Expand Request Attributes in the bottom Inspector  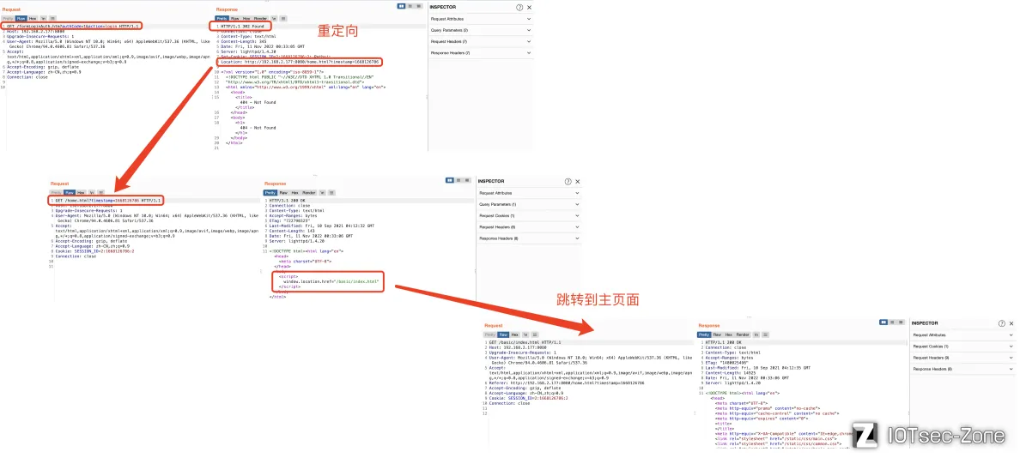(x=962, y=334)
